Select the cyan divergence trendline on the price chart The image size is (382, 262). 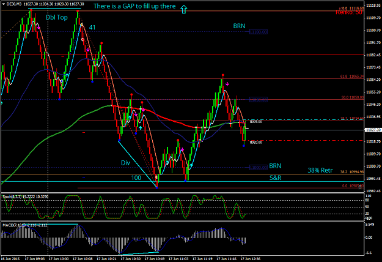(x=138, y=165)
